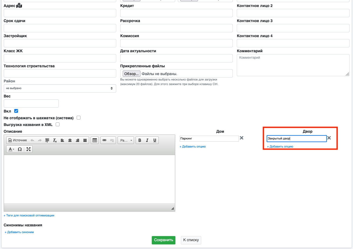Open the text color picker
Viewport: 353px width, 249px height.
11,149
